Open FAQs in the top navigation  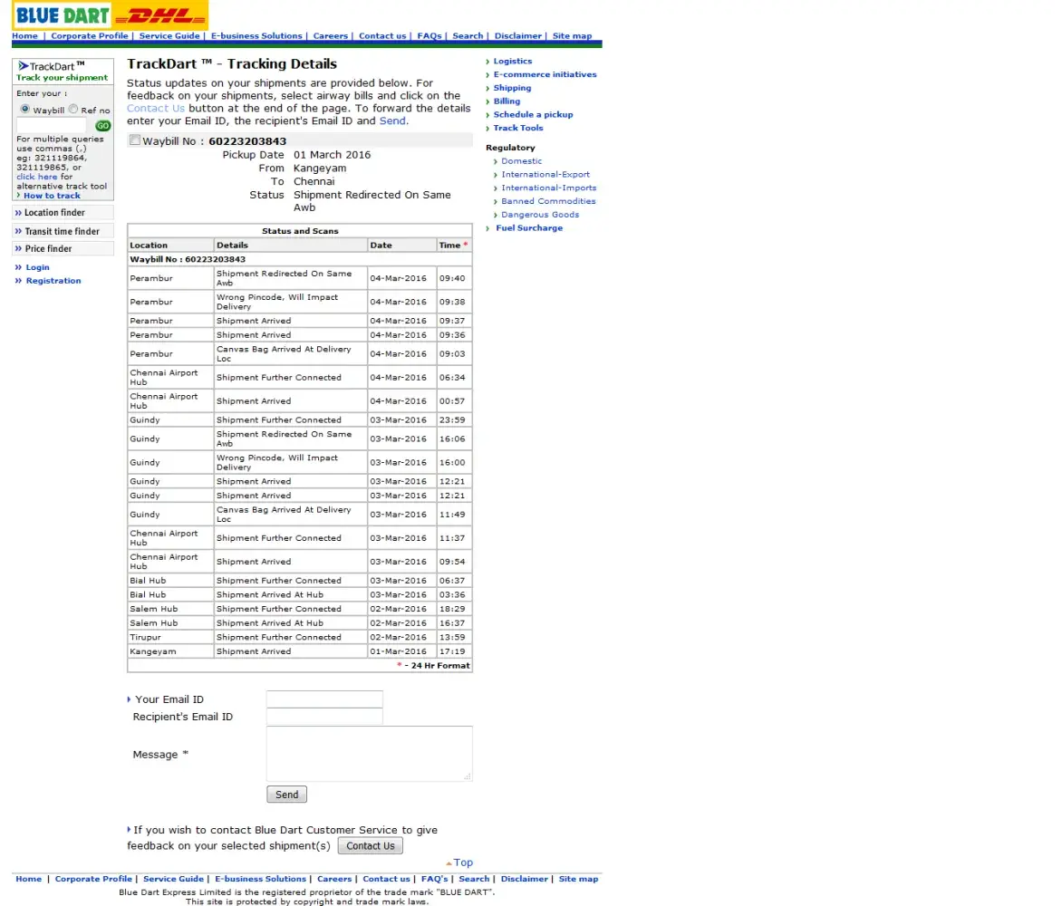pyautogui.click(x=430, y=36)
